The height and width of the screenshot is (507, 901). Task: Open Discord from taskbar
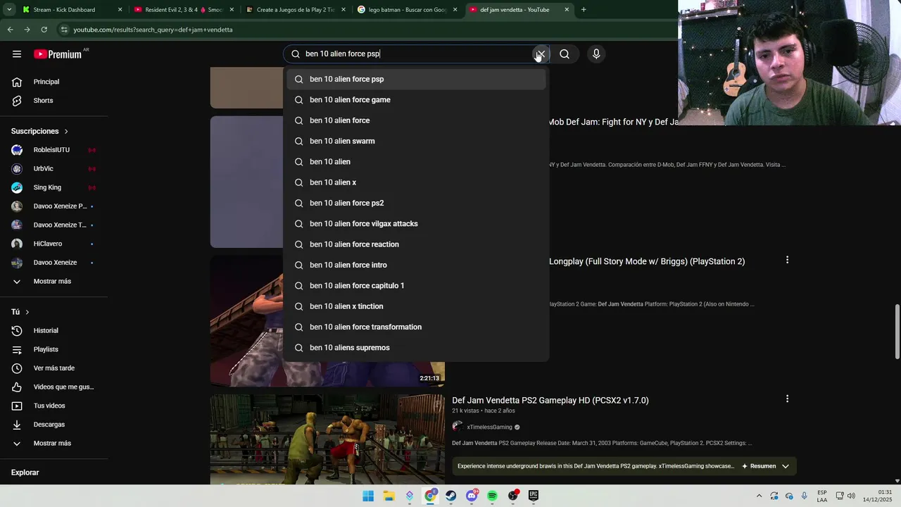[x=472, y=496]
